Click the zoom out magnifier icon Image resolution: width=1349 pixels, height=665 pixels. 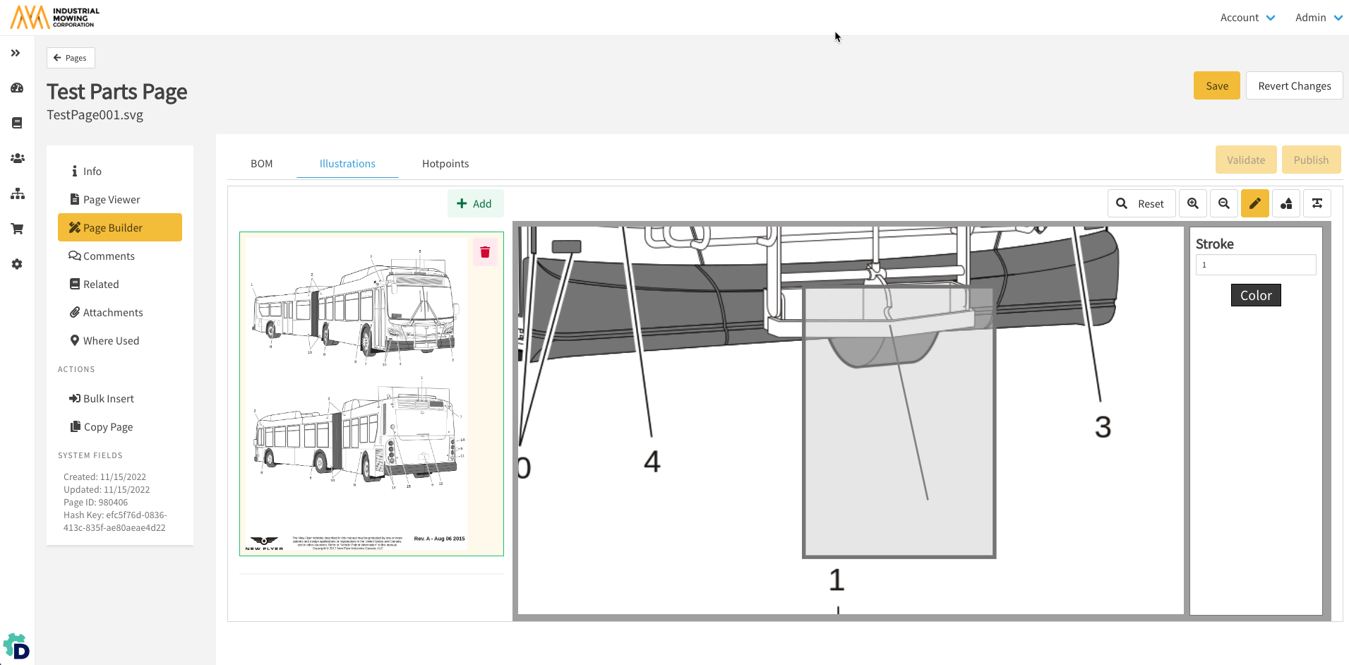pos(1223,203)
